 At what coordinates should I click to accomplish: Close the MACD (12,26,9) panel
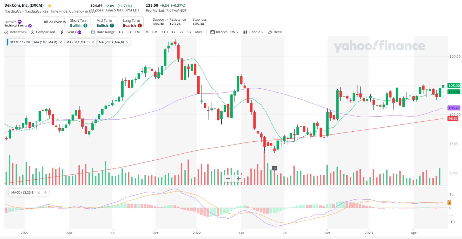[x=39, y=193]
